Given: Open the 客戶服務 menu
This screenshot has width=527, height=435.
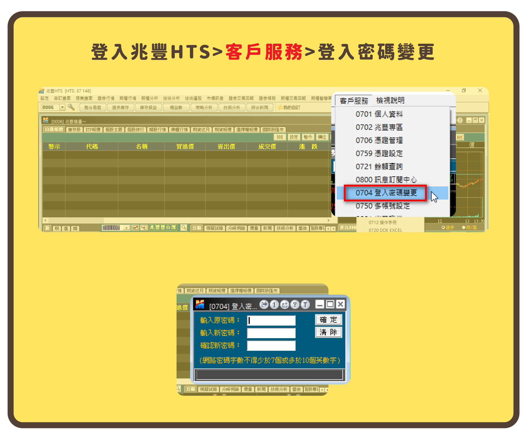Looking at the screenshot, I should (x=354, y=101).
